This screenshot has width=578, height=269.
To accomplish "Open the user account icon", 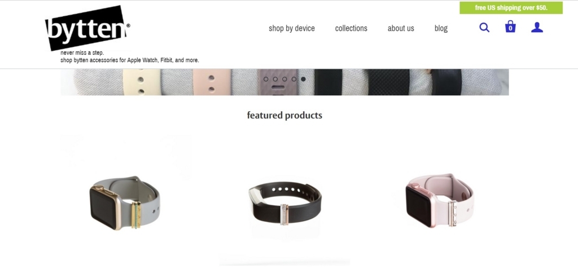I will 537,28.
